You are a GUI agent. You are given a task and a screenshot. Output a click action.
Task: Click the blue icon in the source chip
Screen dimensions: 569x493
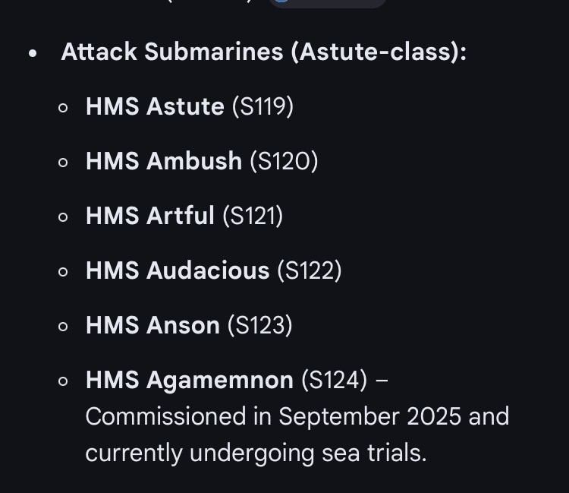(281, 2)
